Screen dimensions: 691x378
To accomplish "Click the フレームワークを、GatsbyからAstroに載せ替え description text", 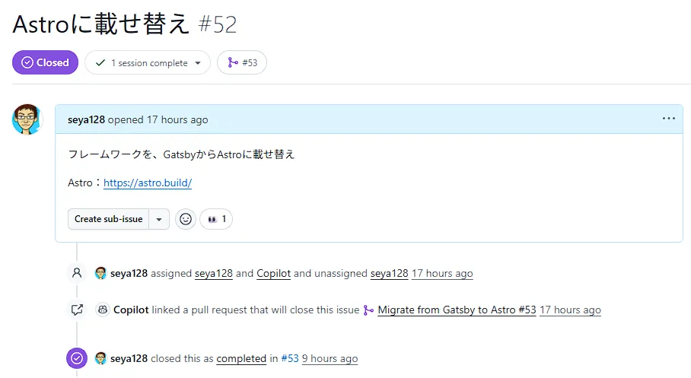I will [181, 154].
